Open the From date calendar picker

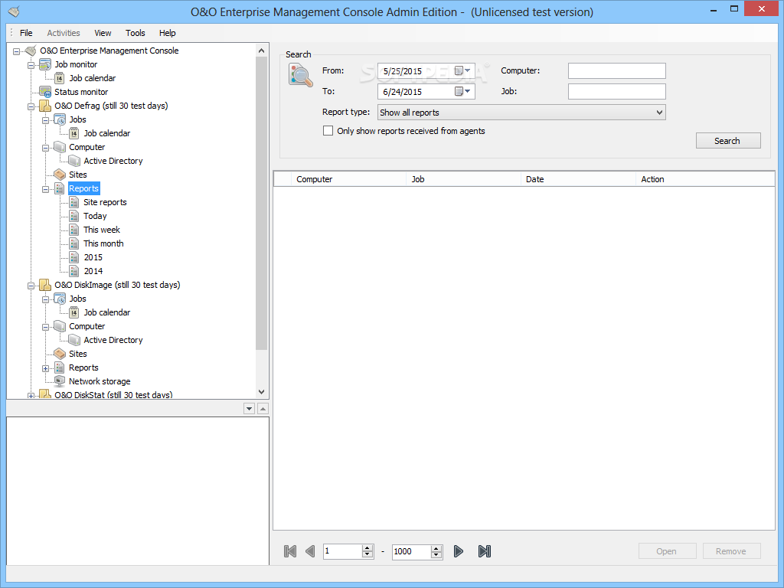coord(462,71)
